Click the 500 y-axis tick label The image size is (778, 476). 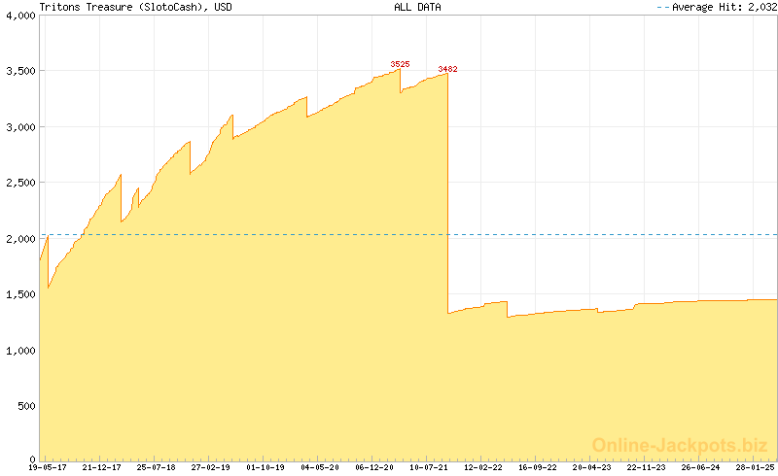click(25, 405)
